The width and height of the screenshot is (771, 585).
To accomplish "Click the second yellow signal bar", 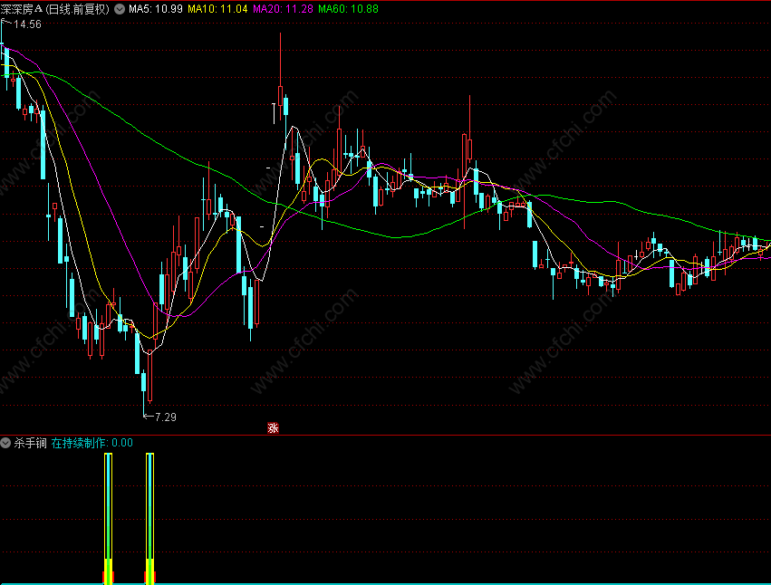I will click(150, 518).
